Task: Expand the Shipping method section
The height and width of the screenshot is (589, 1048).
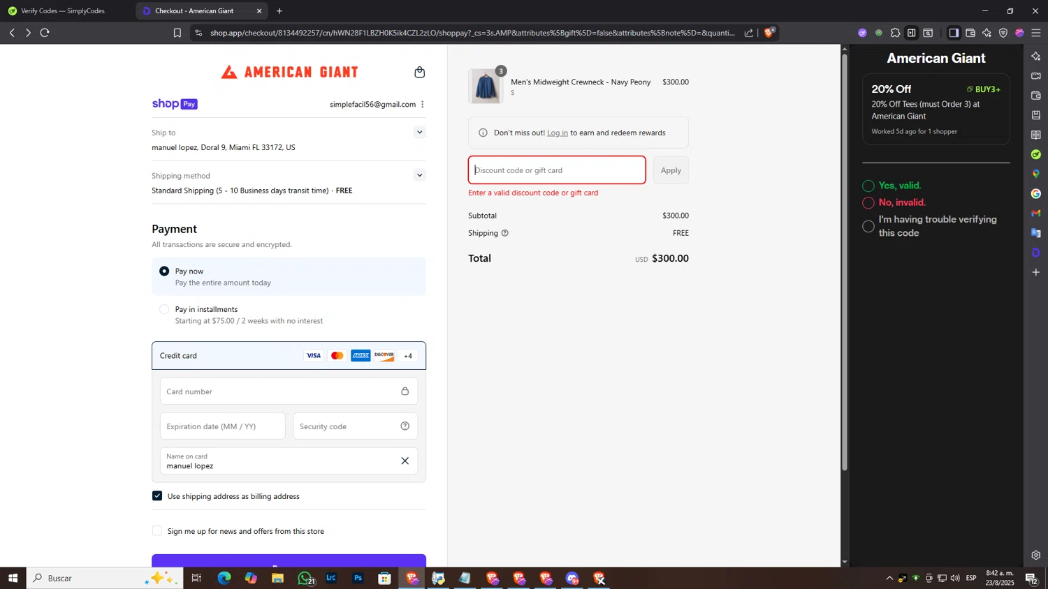Action: [x=419, y=175]
